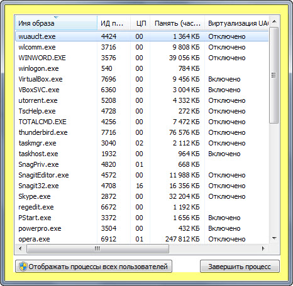Screen dimensions: 293x286
Task: Click memory value 76 576 КБ
Action: (x=184, y=132)
